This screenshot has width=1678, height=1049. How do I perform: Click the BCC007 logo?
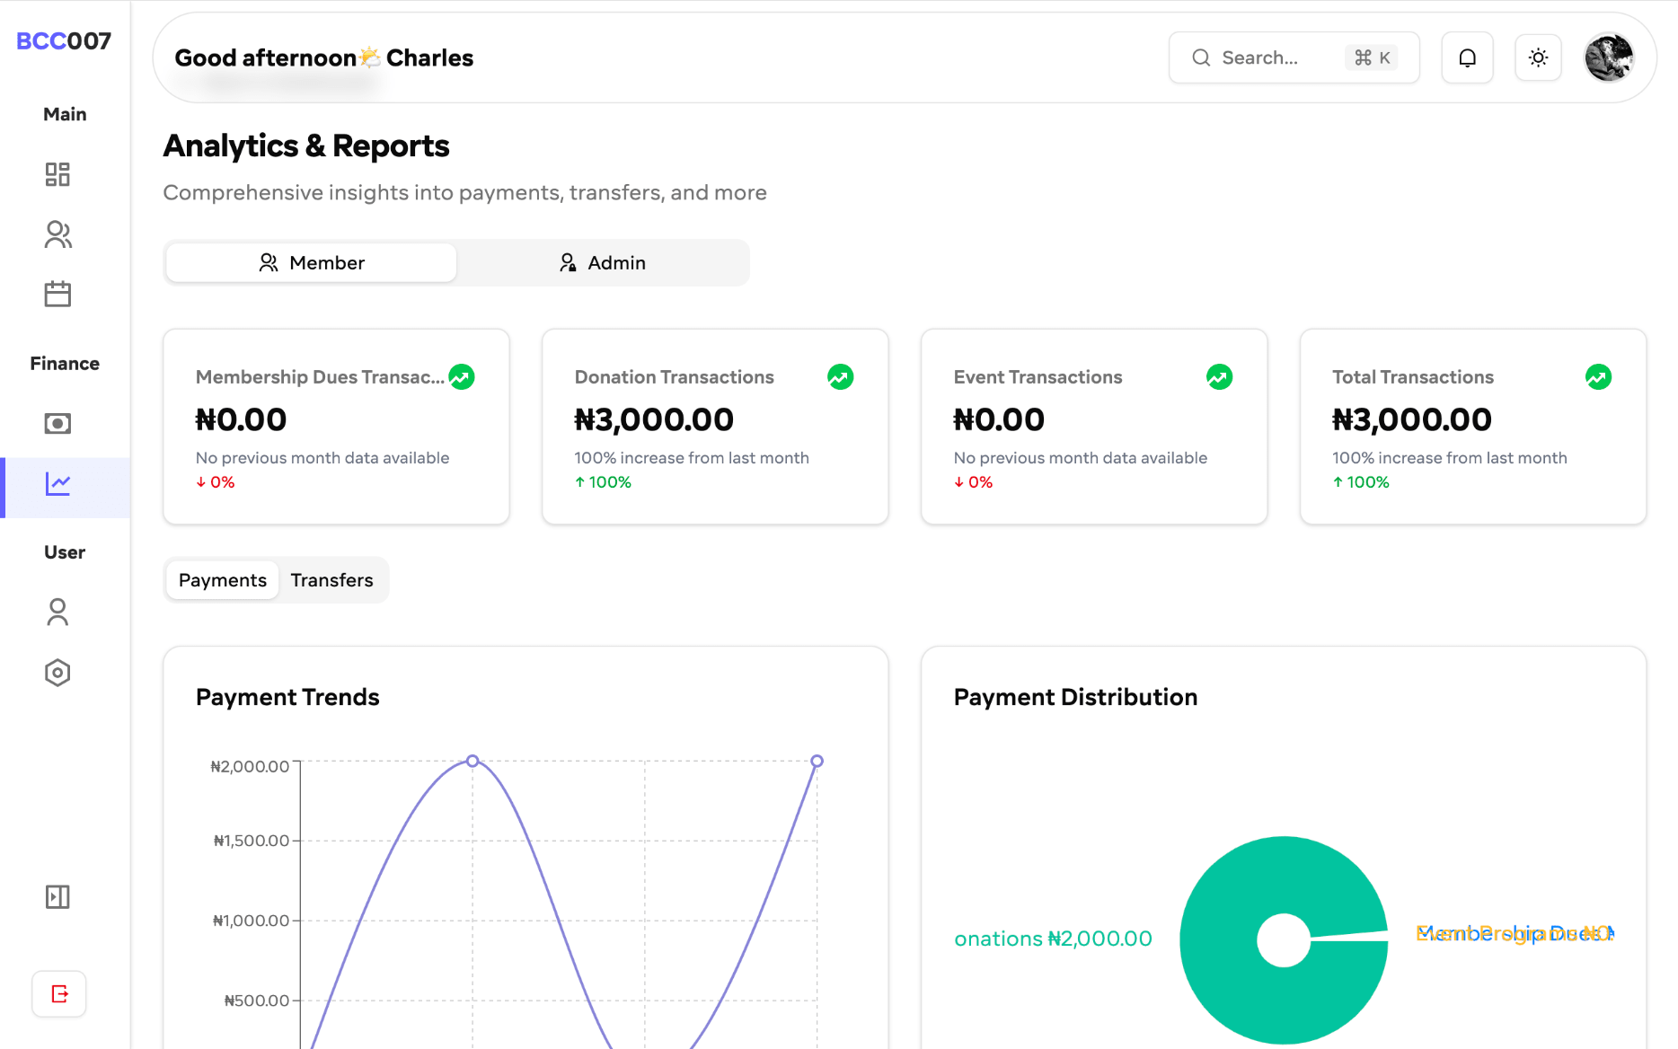tap(64, 41)
